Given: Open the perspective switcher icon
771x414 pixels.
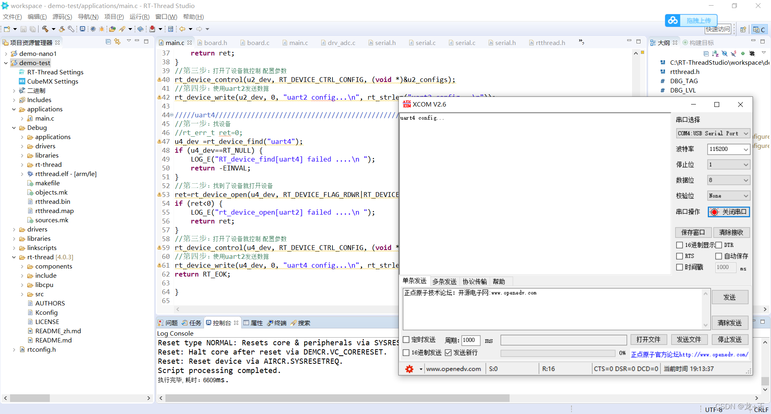Looking at the screenshot, I should click(743, 29).
